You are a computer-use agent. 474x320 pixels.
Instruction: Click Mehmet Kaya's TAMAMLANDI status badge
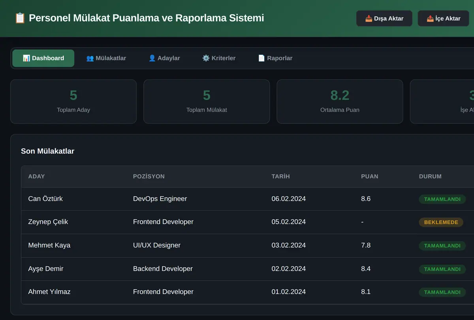tap(442, 246)
